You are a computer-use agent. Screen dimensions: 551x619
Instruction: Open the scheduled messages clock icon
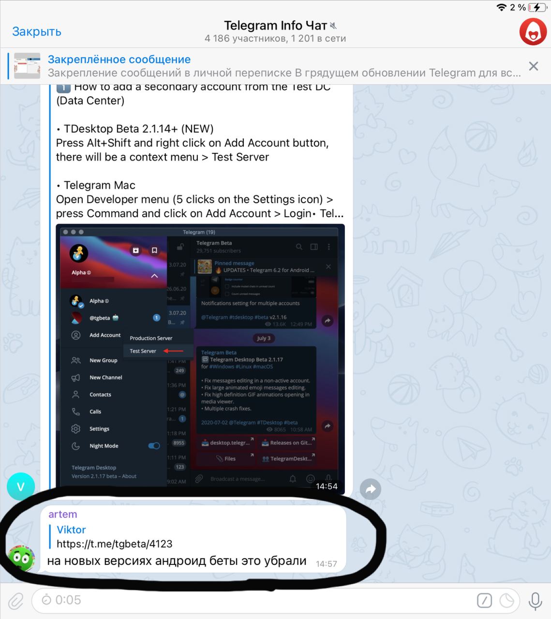506,601
